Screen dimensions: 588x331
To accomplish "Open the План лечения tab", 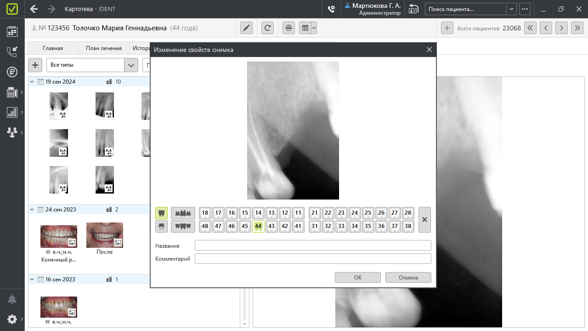I will pos(104,48).
